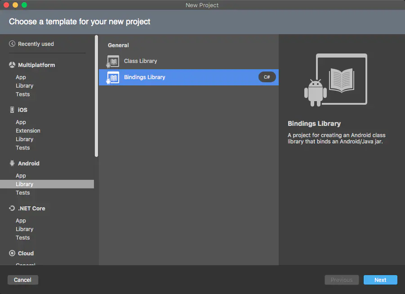Click the Previous button
The height and width of the screenshot is (294, 405).
click(x=342, y=280)
